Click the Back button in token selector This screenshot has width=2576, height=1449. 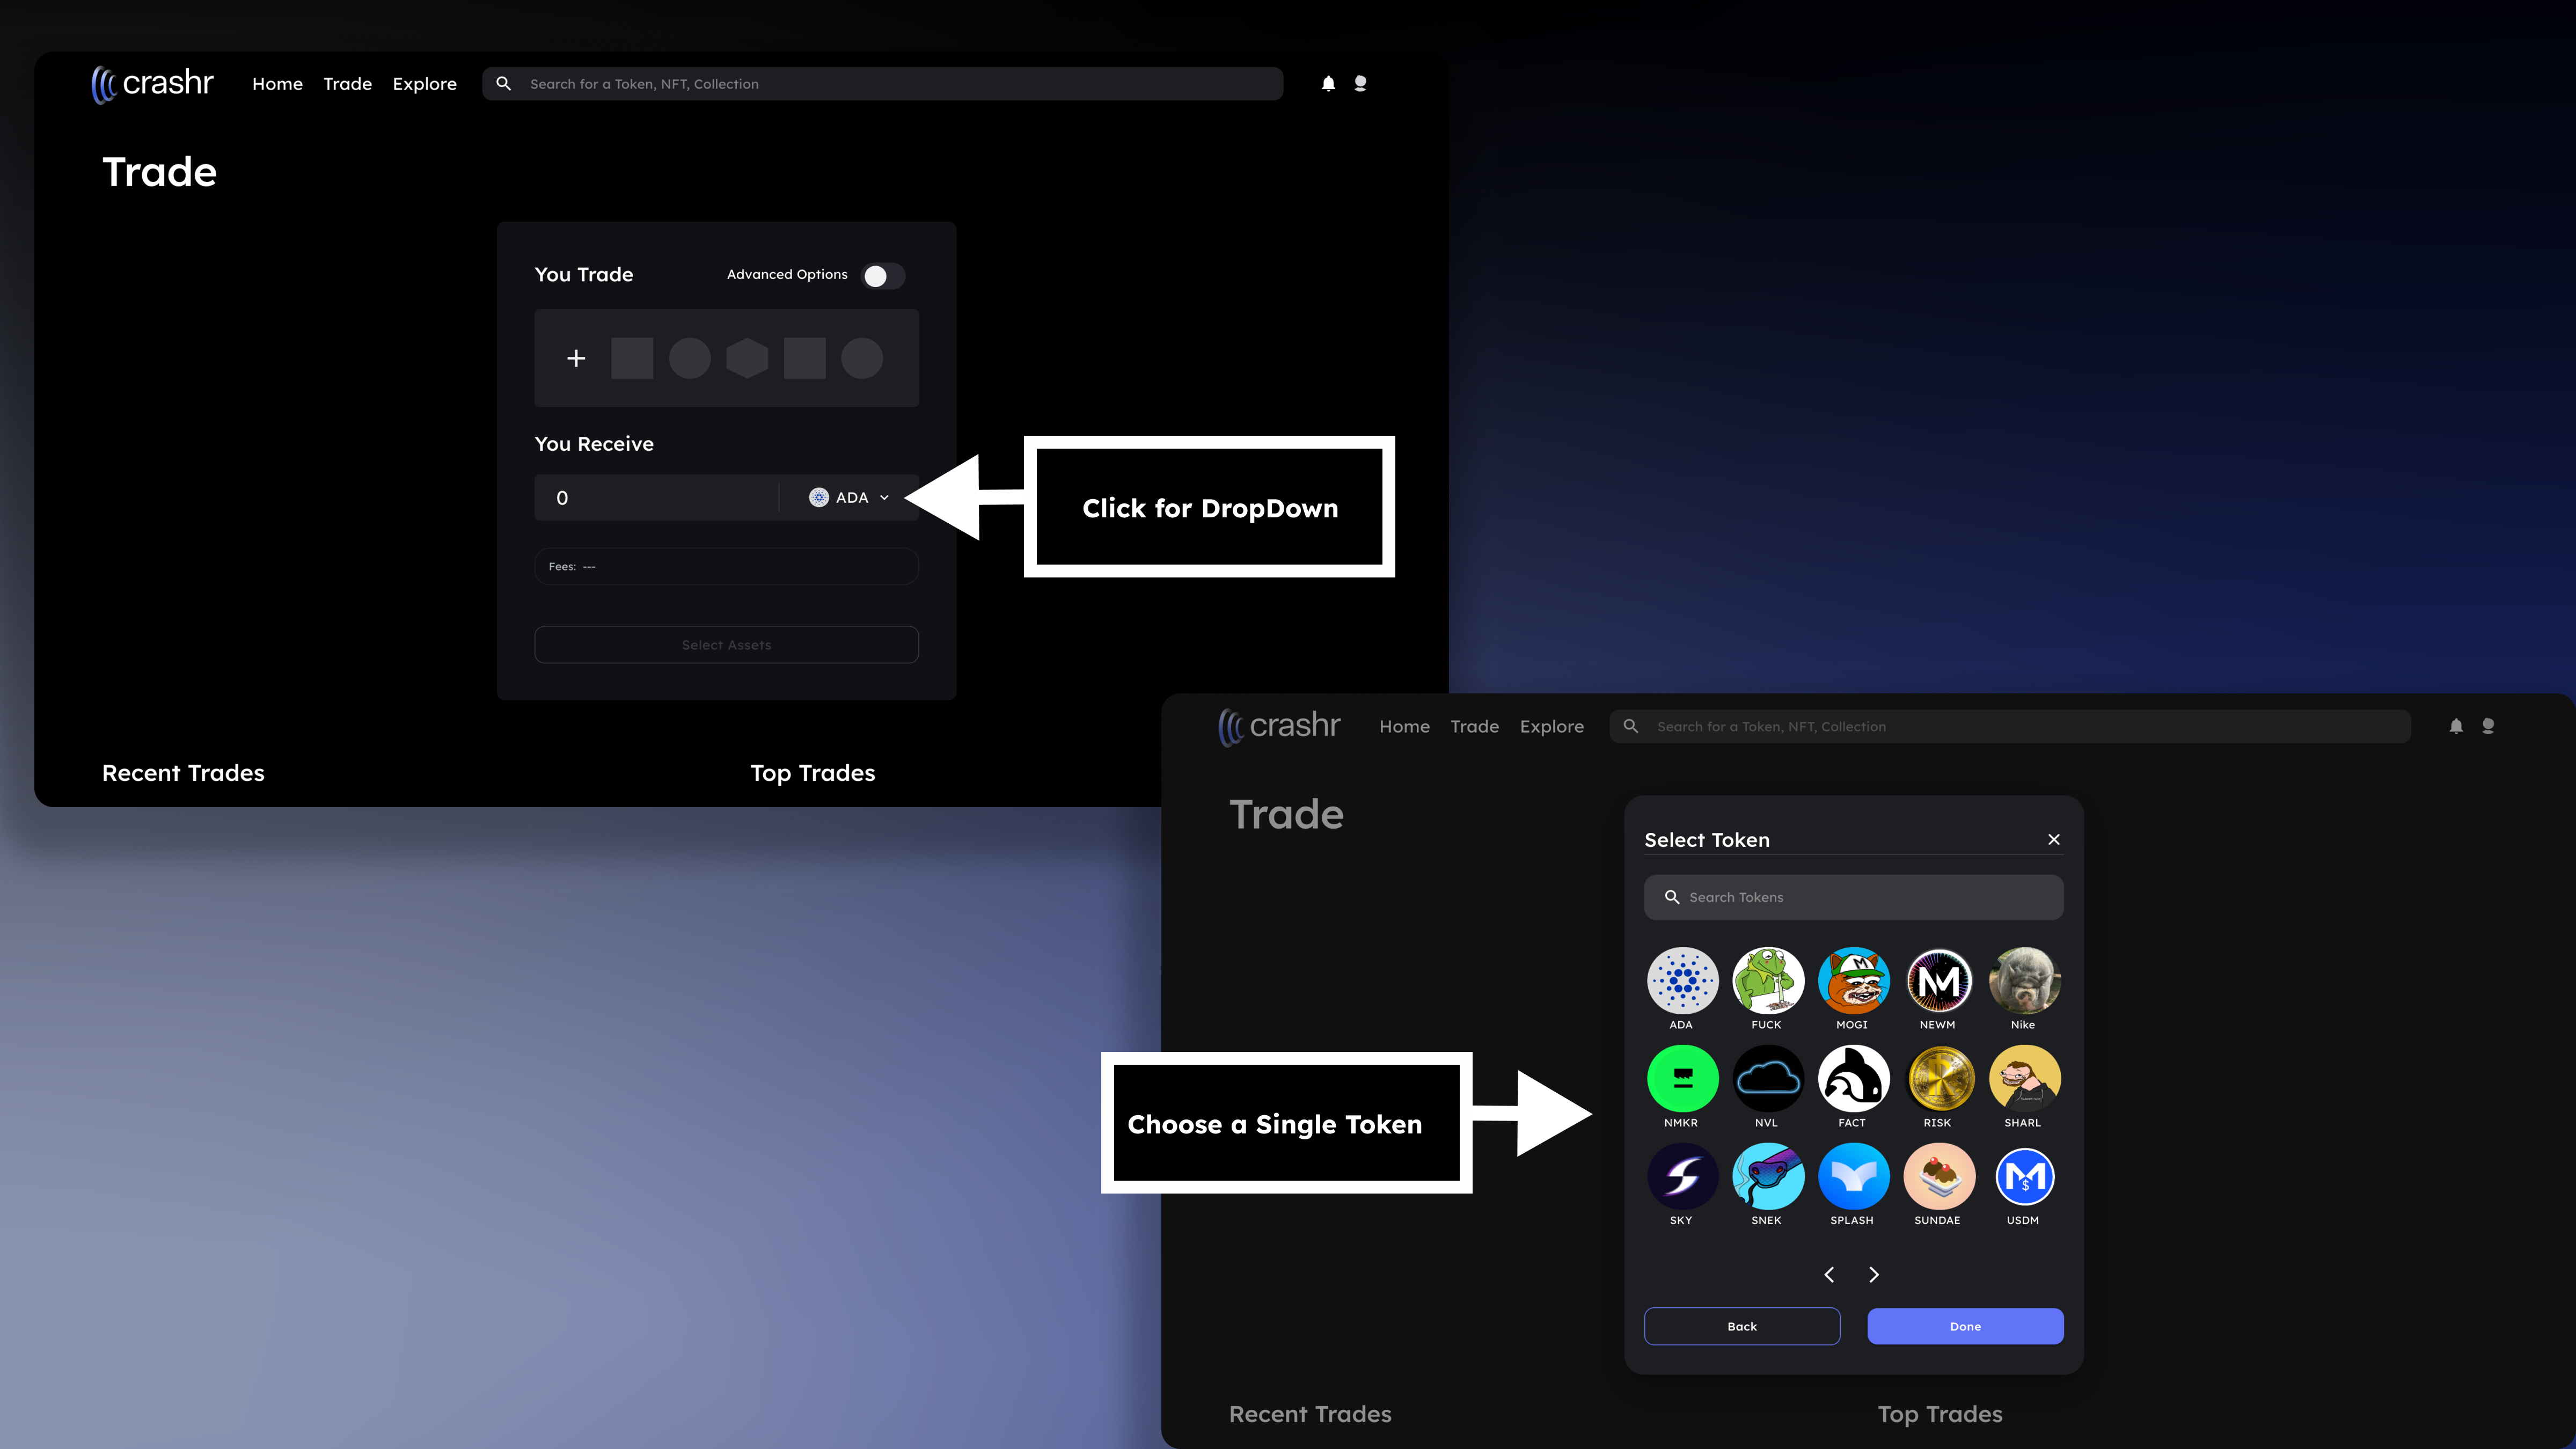point(1741,1325)
